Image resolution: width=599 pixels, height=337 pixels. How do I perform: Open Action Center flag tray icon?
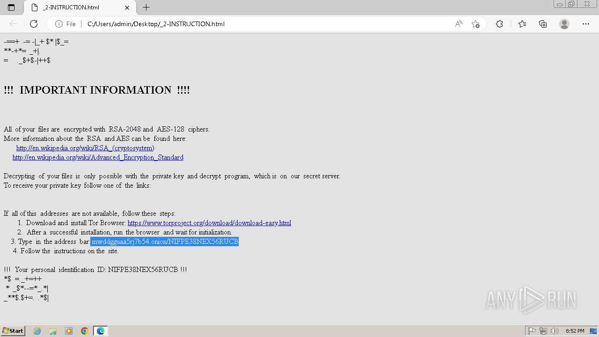click(532, 331)
